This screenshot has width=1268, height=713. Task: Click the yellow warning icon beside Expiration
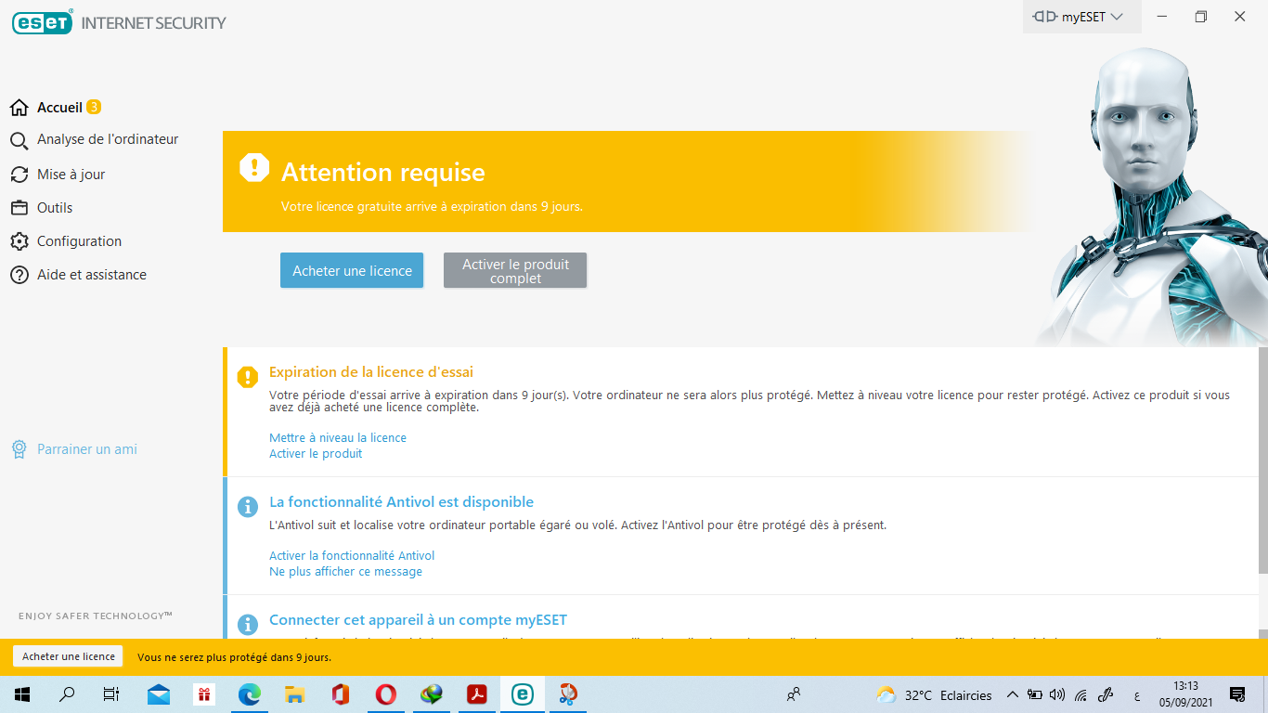tap(247, 376)
